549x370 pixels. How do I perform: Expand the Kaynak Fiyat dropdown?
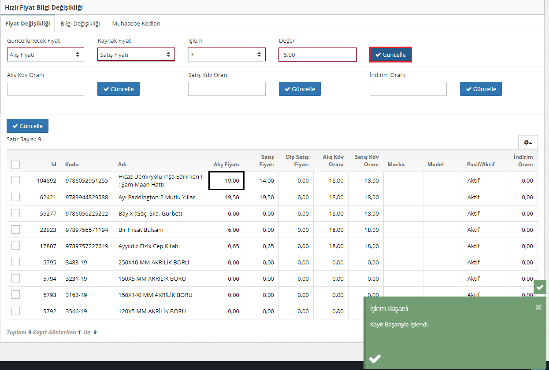pos(136,55)
